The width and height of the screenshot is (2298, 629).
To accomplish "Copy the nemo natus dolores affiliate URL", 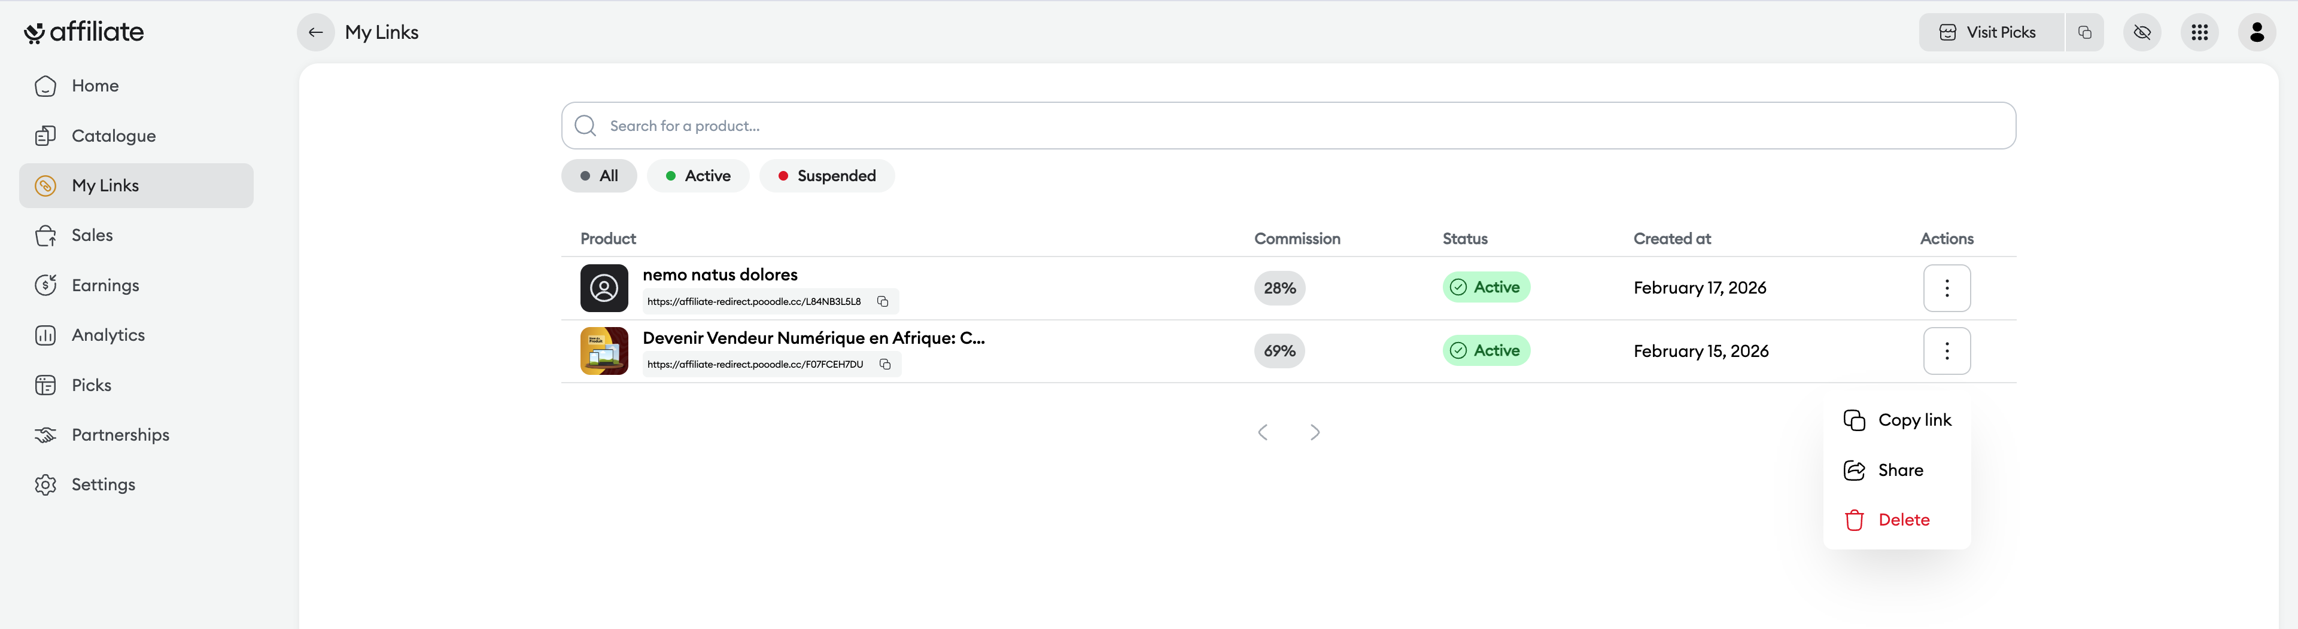I will pos(882,302).
